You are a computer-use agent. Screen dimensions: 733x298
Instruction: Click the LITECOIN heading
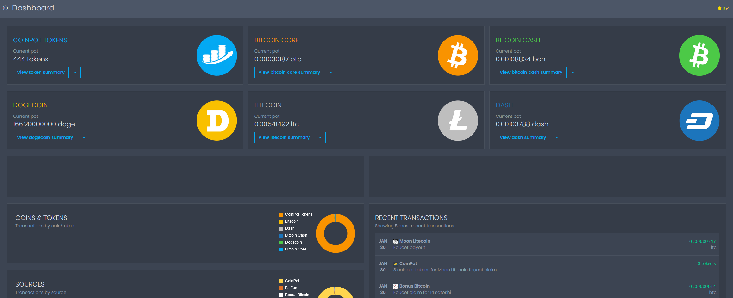[268, 105]
